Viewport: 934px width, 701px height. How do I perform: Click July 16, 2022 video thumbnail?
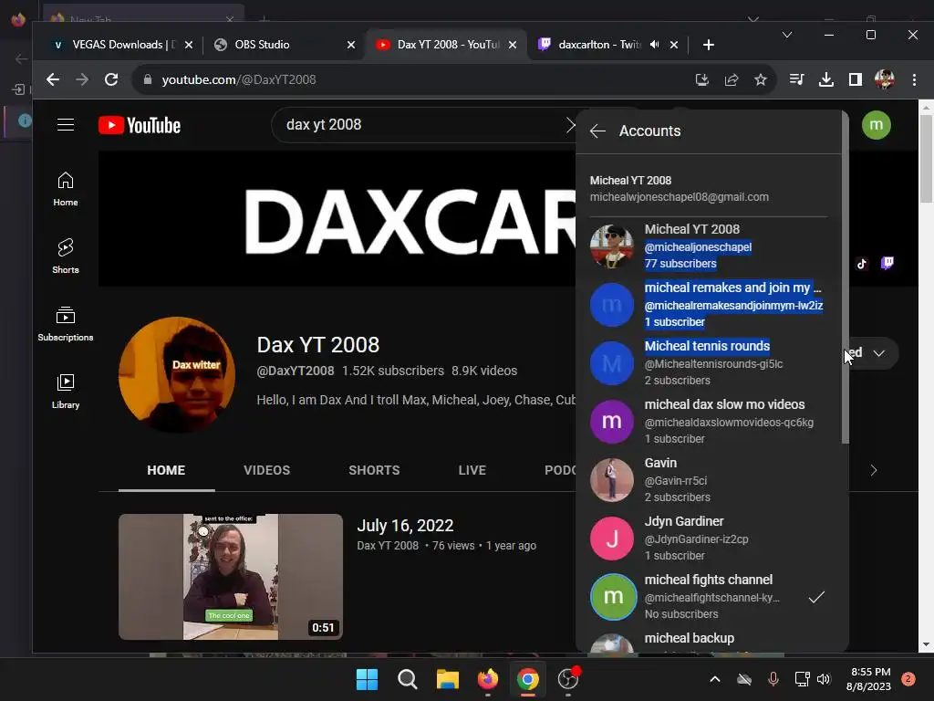(231, 577)
